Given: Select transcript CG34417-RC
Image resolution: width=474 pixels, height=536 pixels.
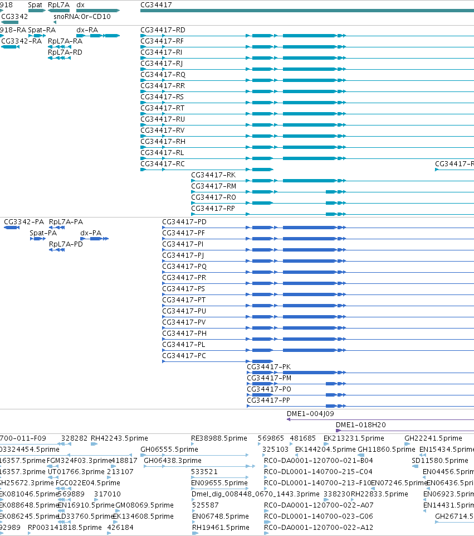Looking at the screenshot, I should point(163,164).
